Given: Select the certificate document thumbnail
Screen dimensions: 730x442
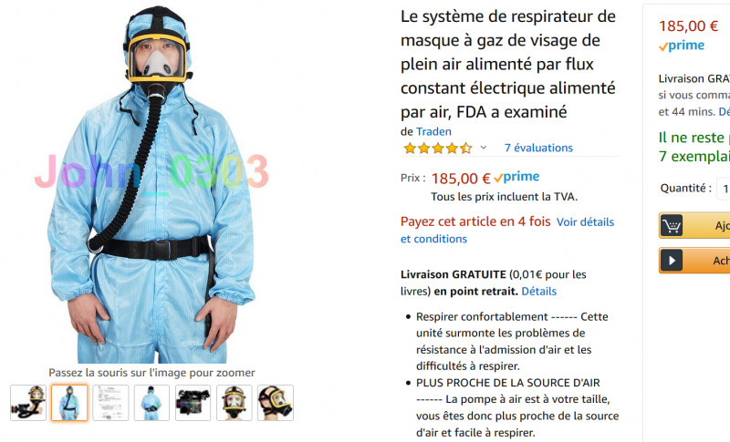Looking at the screenshot, I should point(110,403).
